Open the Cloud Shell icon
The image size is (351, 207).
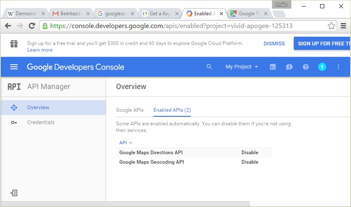(x=273, y=67)
